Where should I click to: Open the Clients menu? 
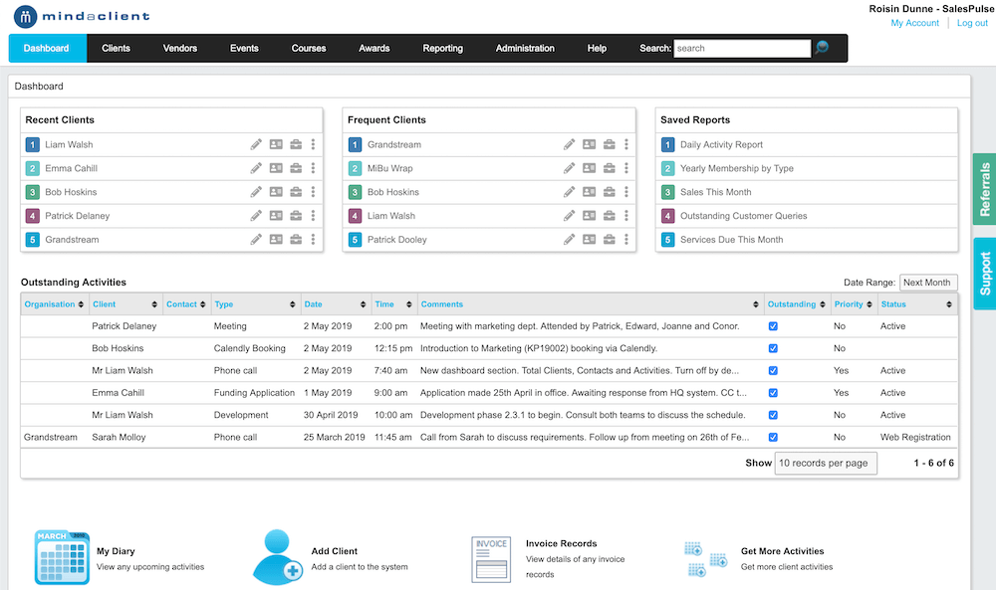116,48
